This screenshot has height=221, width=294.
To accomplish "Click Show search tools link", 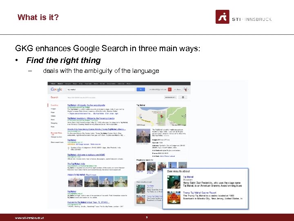I will tap(57, 142).
